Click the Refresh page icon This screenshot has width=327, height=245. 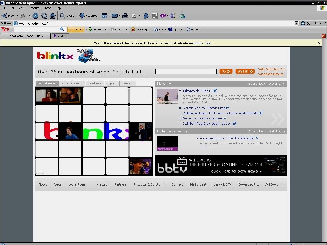[44, 15]
